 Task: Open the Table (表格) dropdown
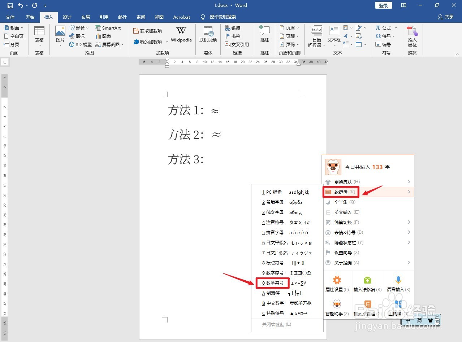click(39, 36)
